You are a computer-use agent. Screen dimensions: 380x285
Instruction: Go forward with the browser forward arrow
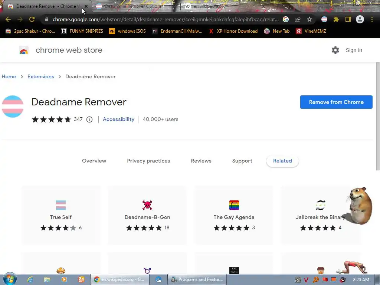coord(20,19)
